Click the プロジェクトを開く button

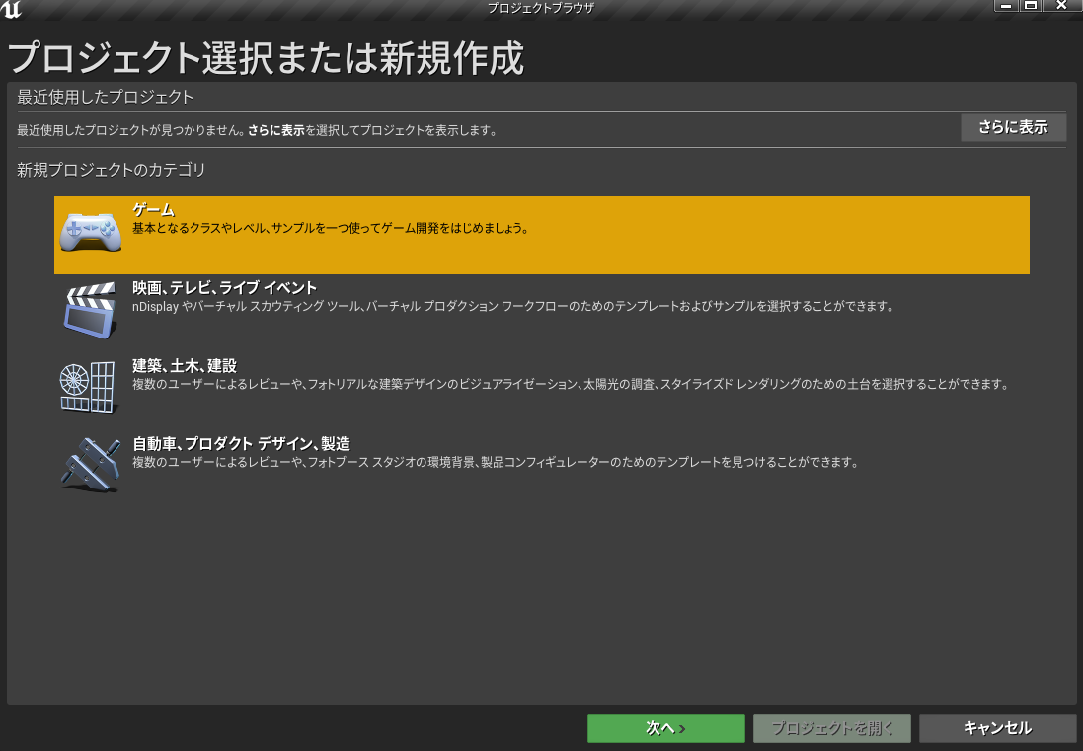(831, 728)
